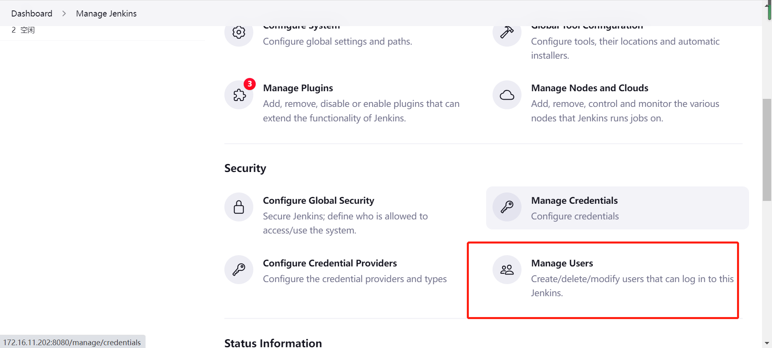The image size is (772, 348).
Task: Click the Configure Credential Providers key icon
Action: click(x=239, y=270)
